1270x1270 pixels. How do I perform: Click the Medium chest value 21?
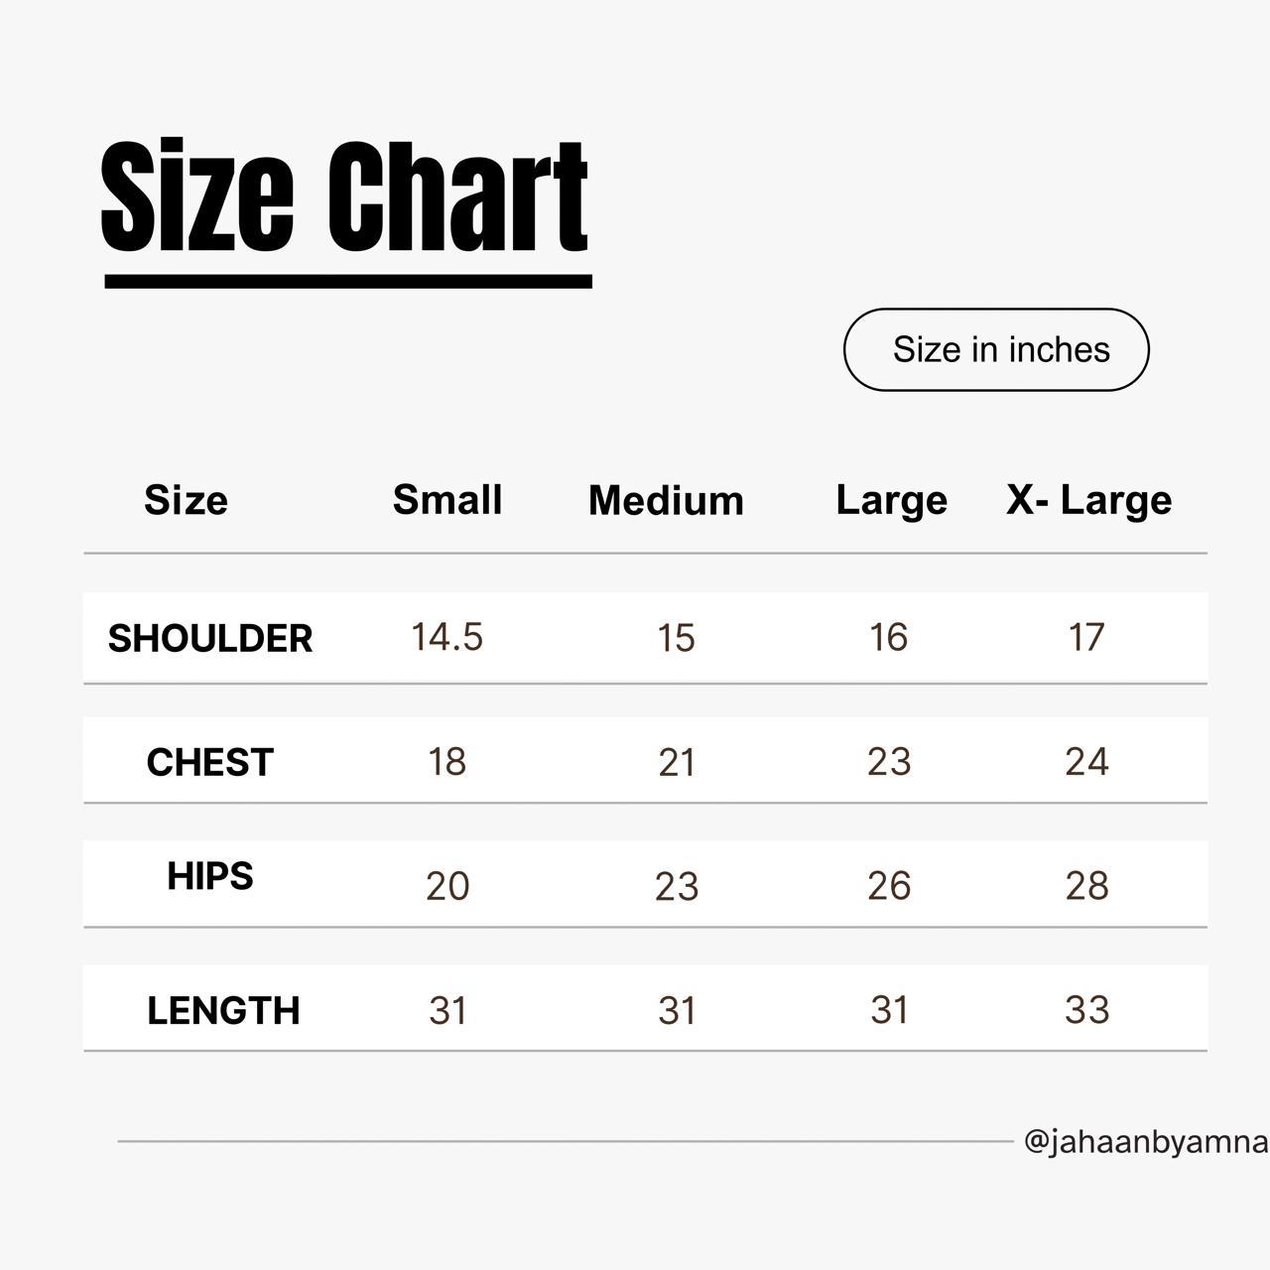(x=677, y=762)
